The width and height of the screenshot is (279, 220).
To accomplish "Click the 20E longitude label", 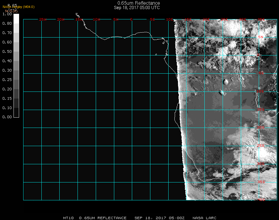I will [x=206, y=19].
